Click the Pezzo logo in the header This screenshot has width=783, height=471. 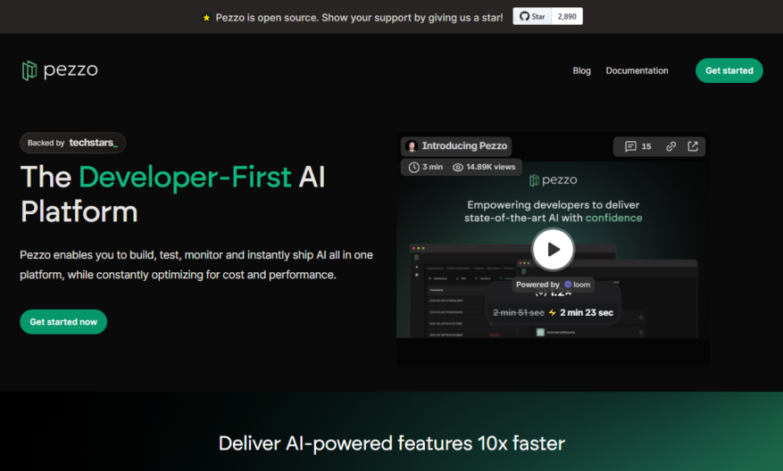60,70
